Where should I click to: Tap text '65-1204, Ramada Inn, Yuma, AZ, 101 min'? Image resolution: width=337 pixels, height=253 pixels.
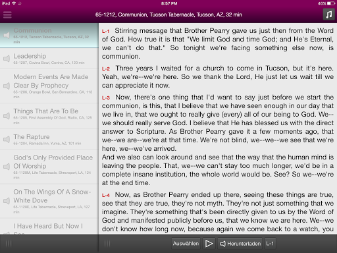[x=47, y=144]
